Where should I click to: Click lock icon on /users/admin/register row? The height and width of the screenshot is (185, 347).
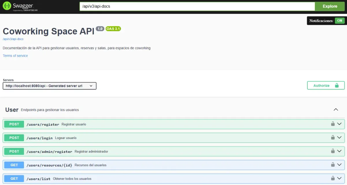[x=333, y=151]
